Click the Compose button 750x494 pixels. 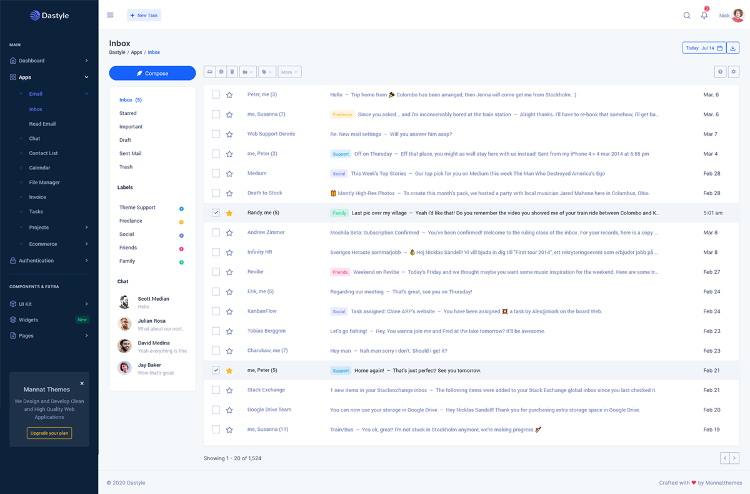[x=152, y=73]
